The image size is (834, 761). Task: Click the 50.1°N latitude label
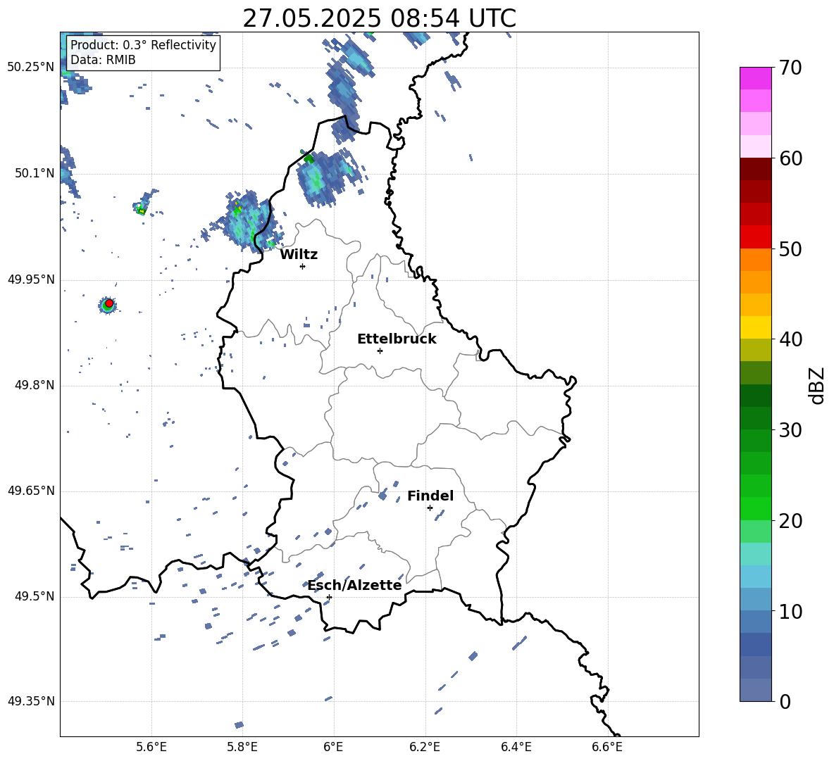click(35, 173)
